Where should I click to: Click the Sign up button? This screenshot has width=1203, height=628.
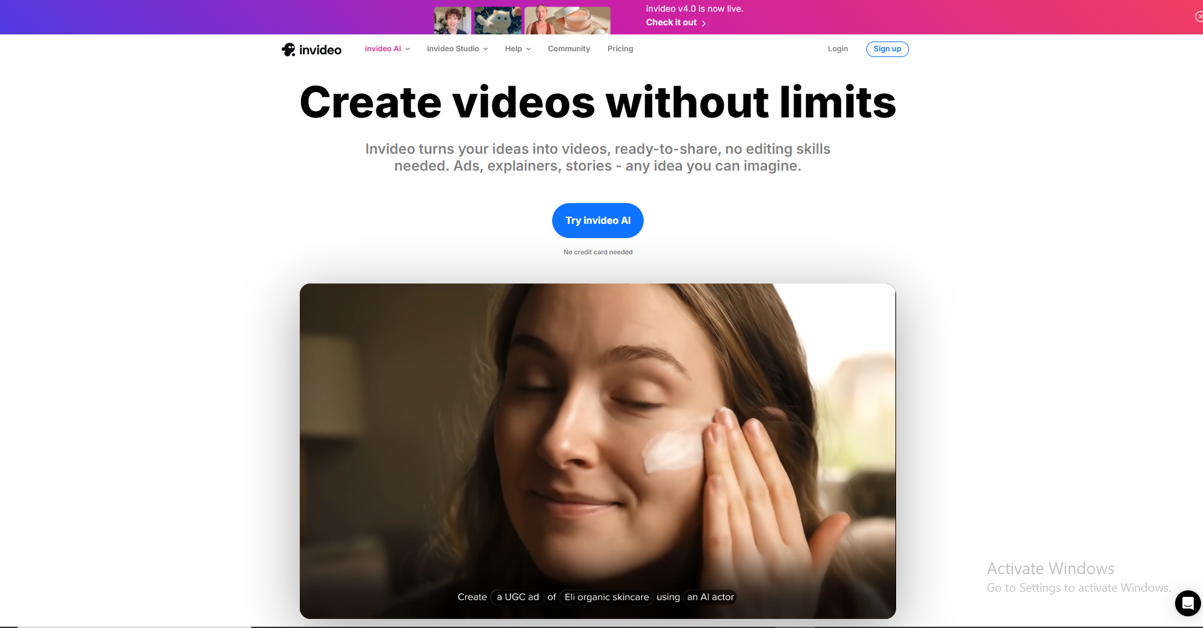(887, 49)
